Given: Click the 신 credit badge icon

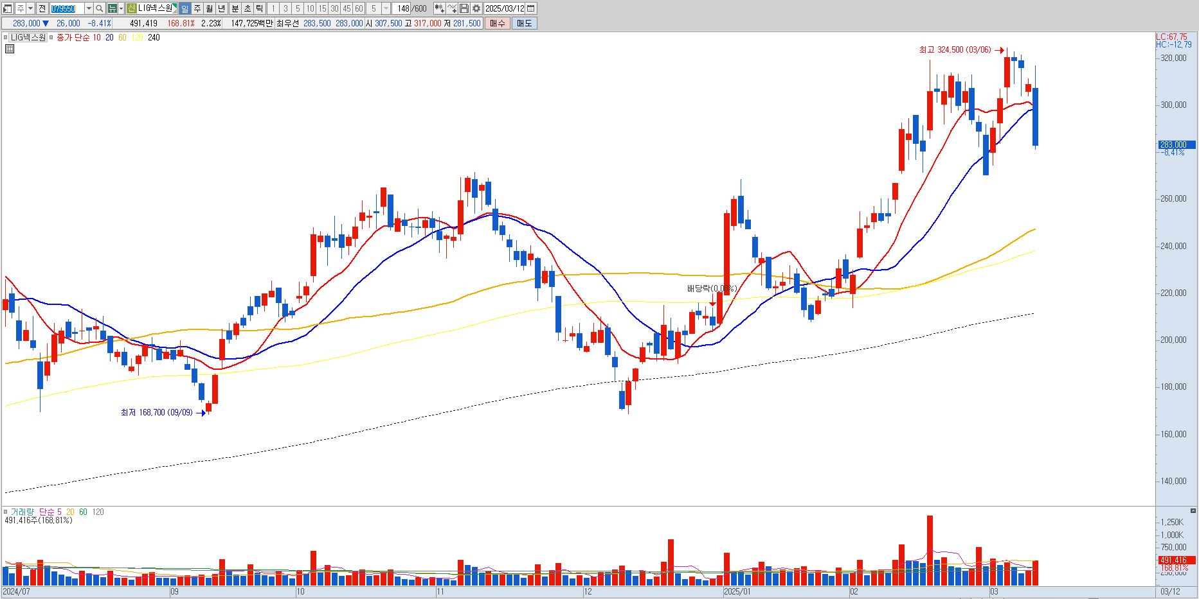Looking at the screenshot, I should [131, 8].
